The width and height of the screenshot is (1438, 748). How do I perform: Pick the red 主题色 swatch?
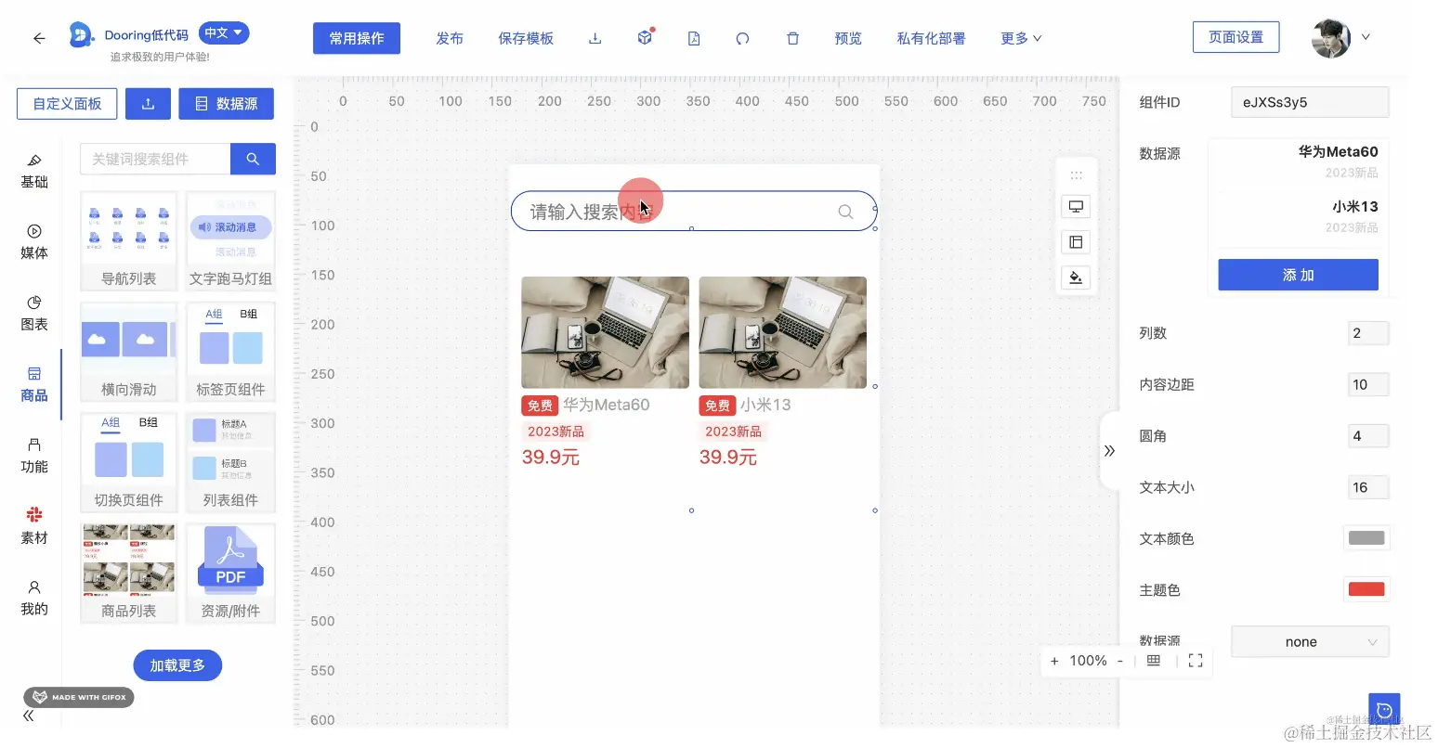coord(1366,589)
